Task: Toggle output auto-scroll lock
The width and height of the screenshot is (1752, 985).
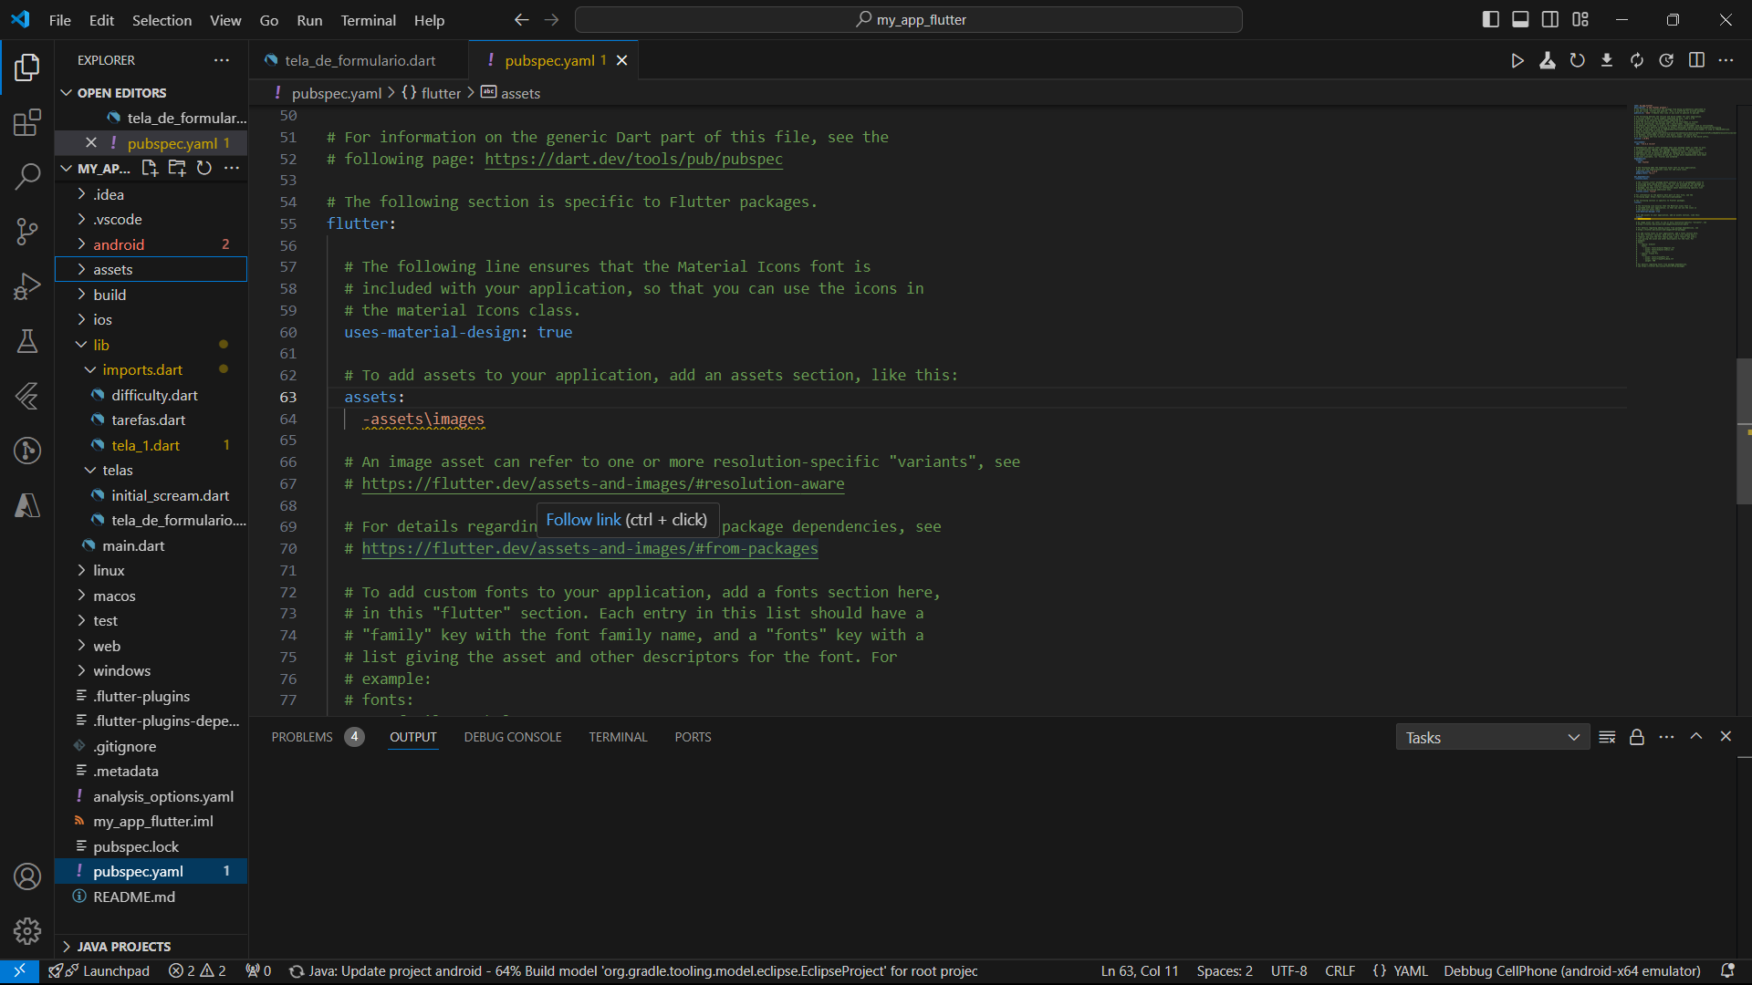Action: [x=1637, y=737]
